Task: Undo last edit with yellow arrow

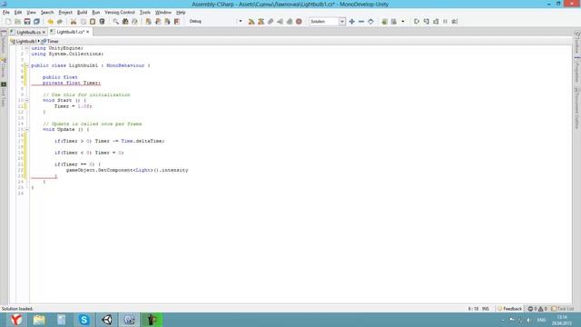Action: [51, 22]
